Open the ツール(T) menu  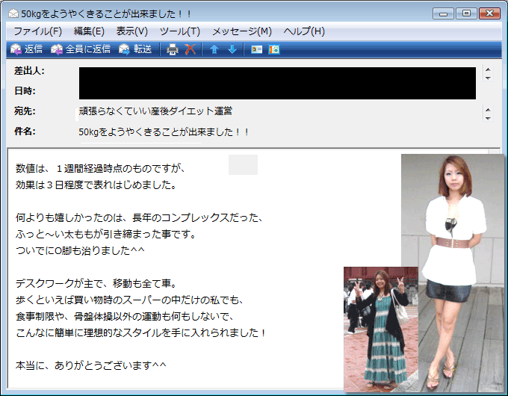coord(180,31)
